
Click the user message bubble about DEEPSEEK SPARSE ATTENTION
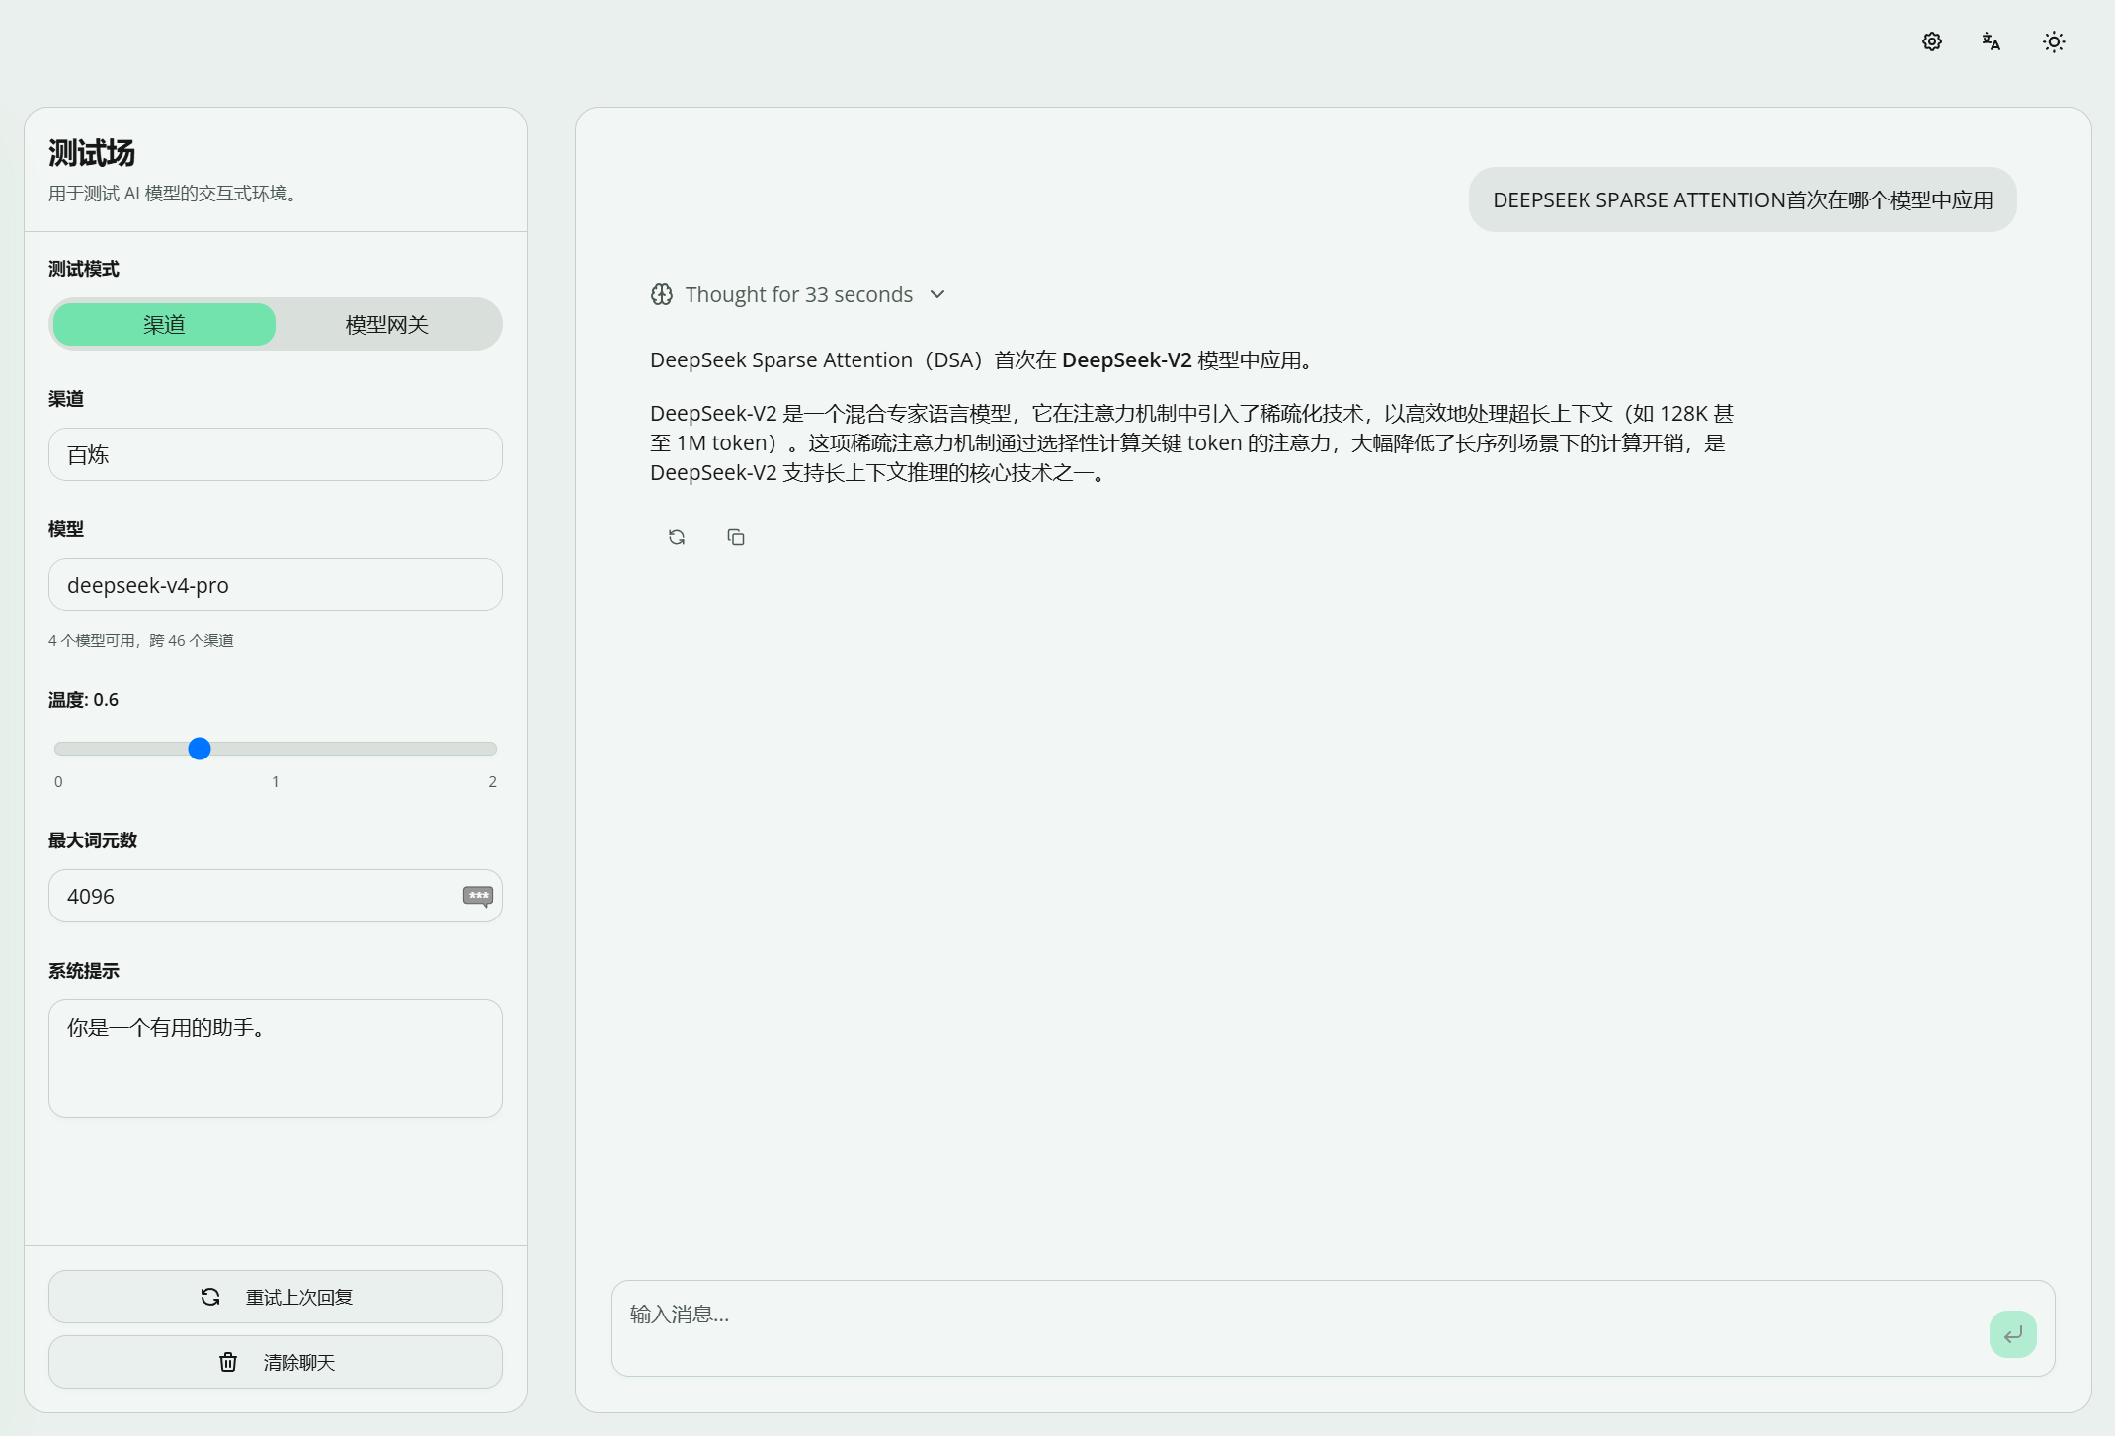pyautogui.click(x=1743, y=199)
